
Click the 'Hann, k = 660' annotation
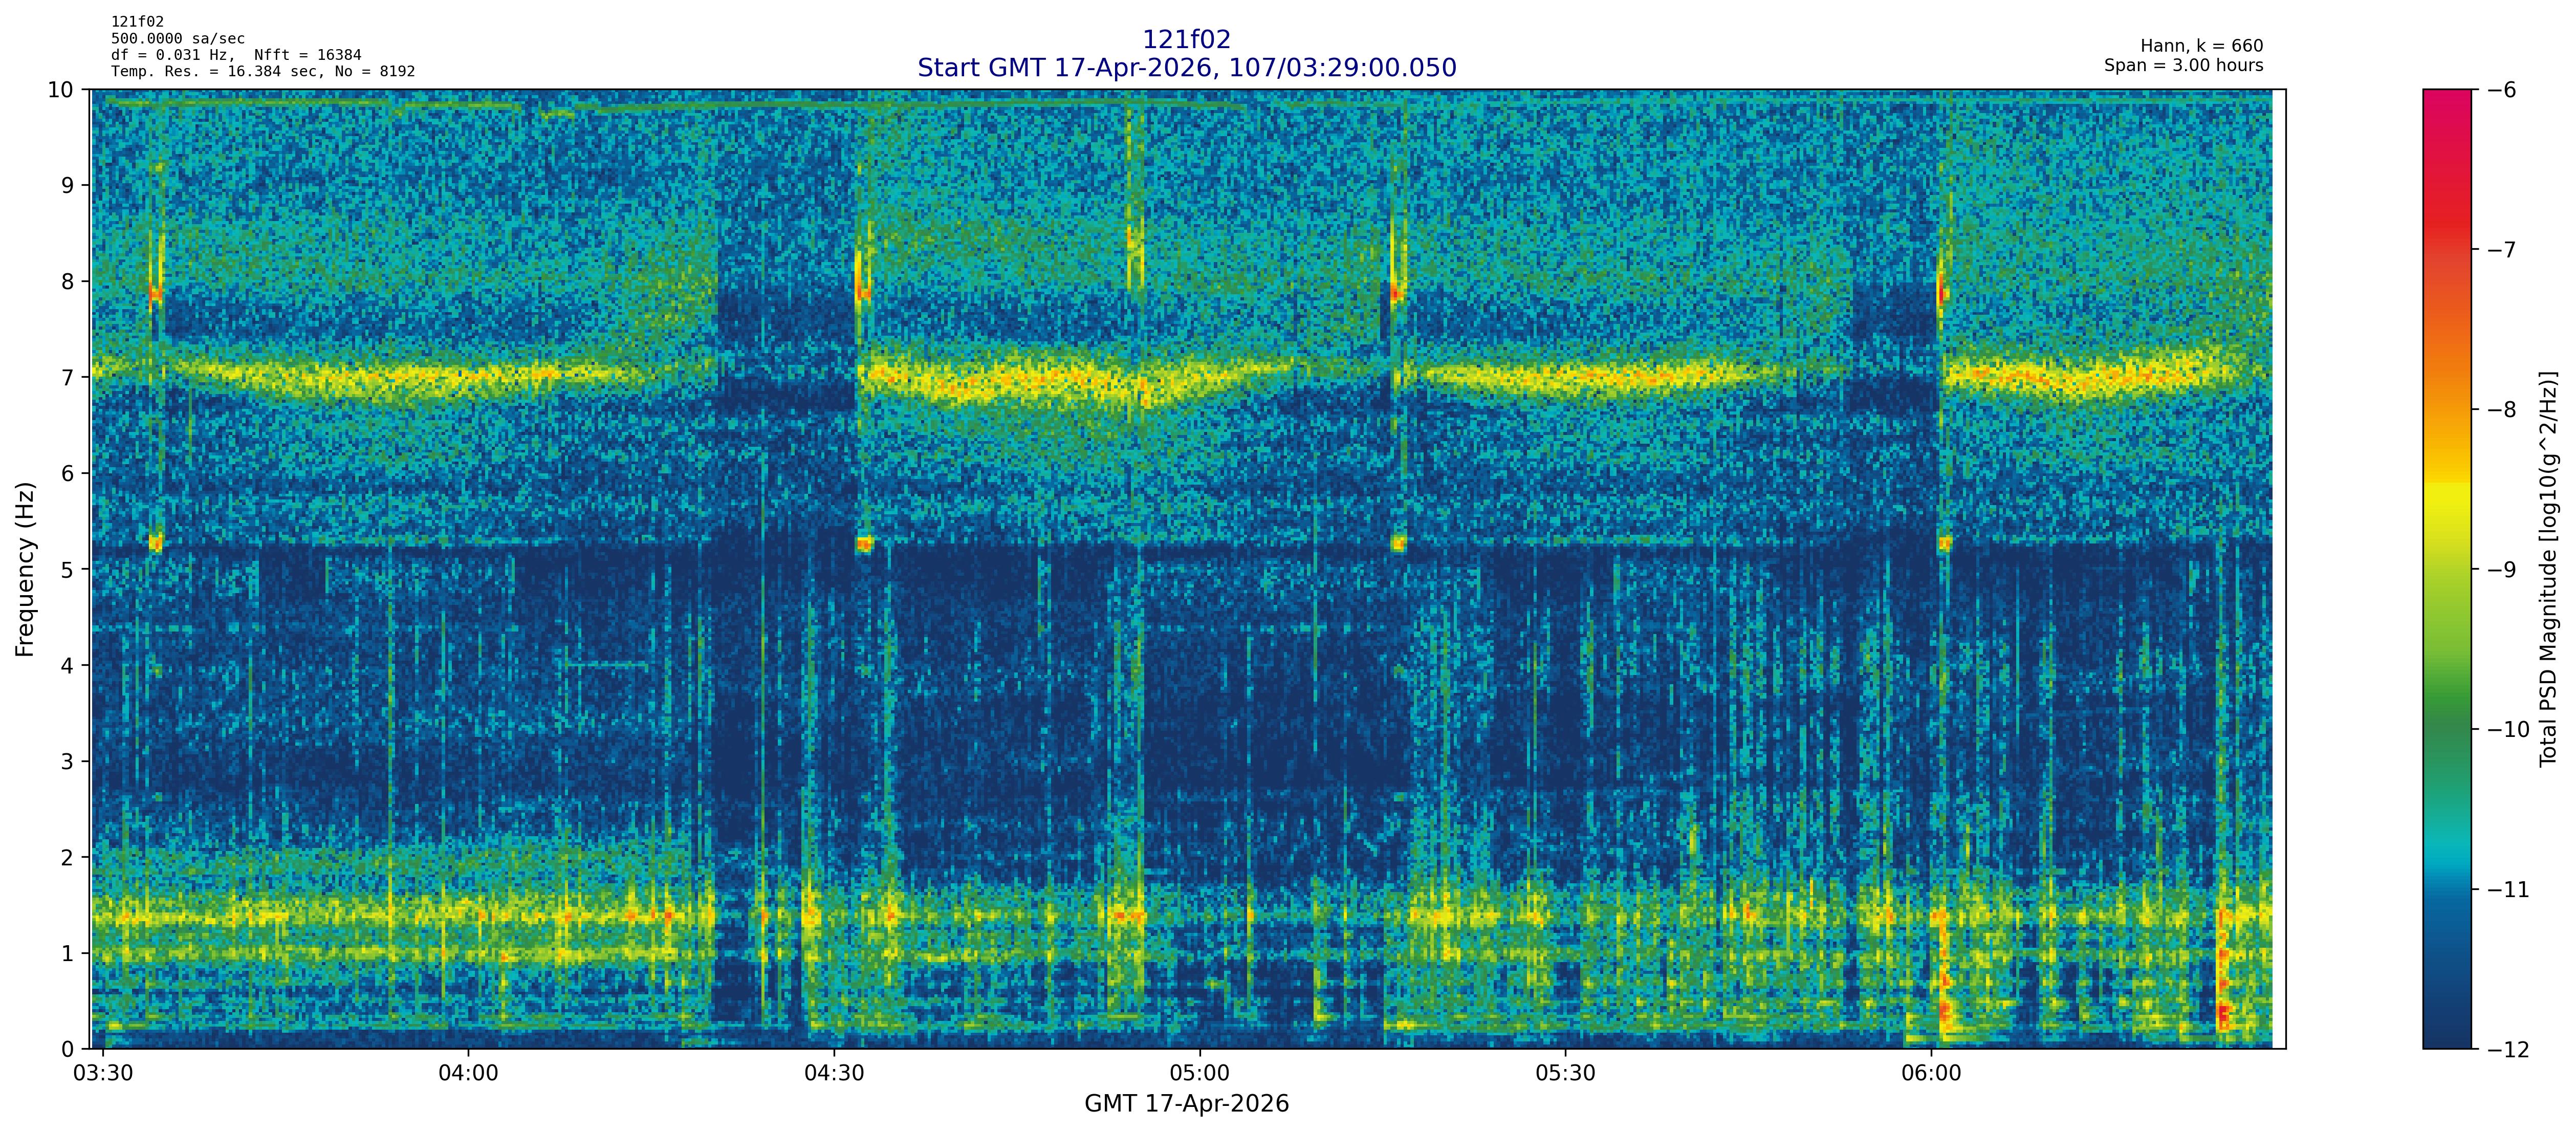coord(2201,46)
